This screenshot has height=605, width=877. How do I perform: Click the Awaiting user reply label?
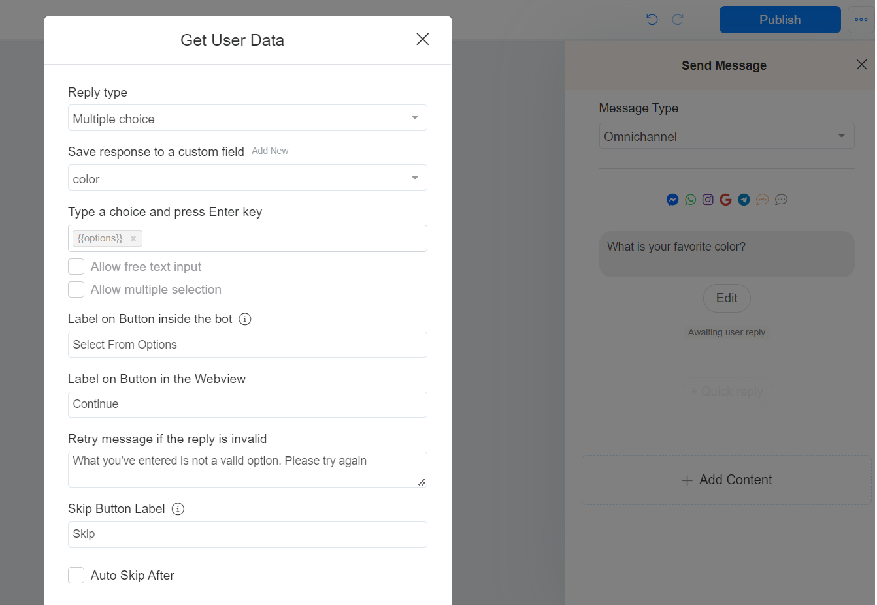click(x=727, y=332)
